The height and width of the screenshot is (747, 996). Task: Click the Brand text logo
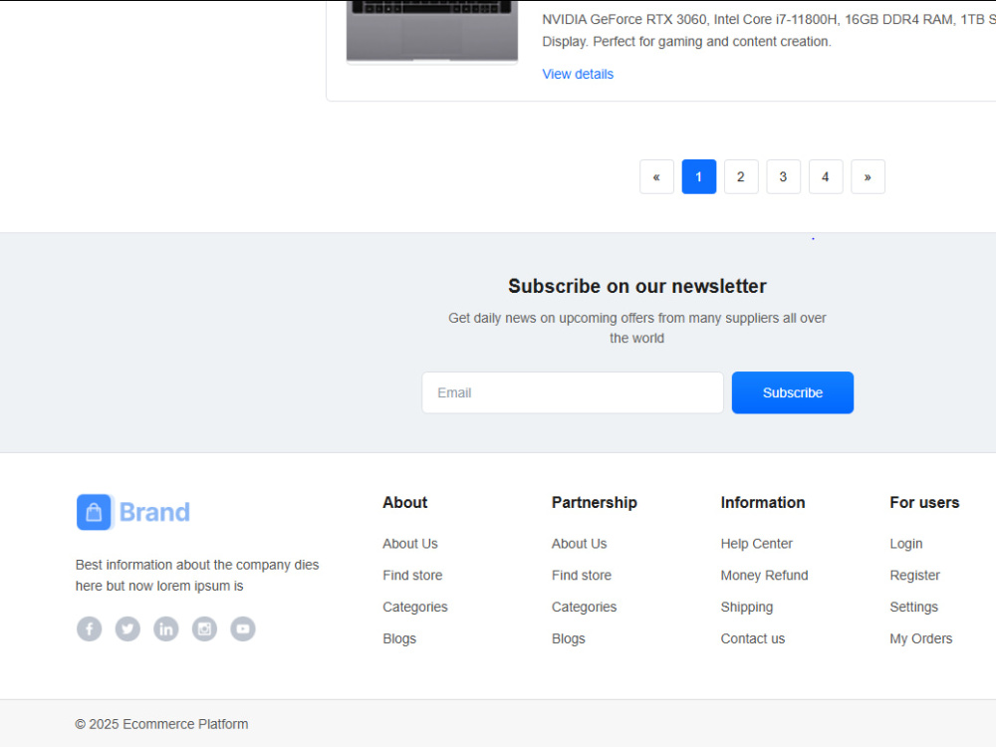coord(154,512)
